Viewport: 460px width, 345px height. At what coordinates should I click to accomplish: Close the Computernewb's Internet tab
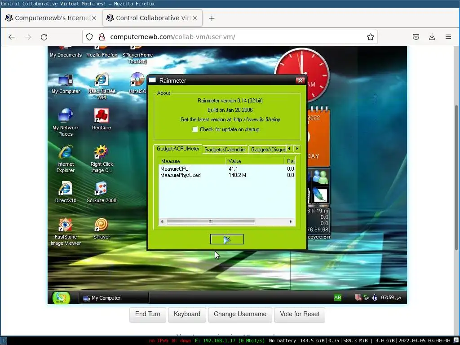point(94,18)
